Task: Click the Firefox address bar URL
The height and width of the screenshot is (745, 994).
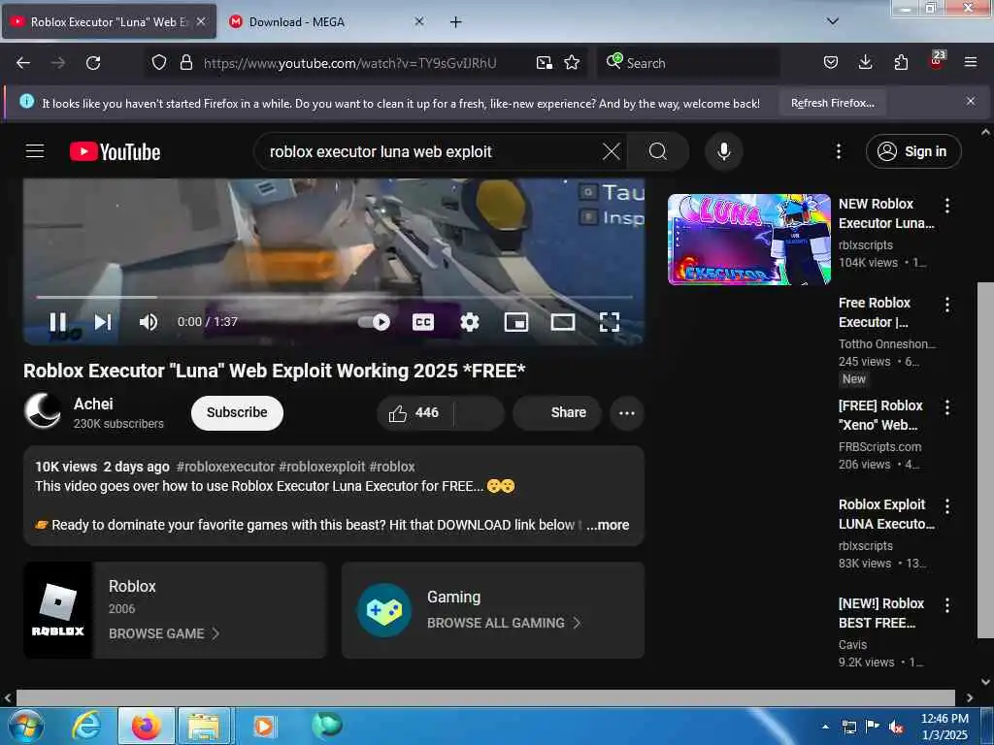Action: (x=349, y=63)
